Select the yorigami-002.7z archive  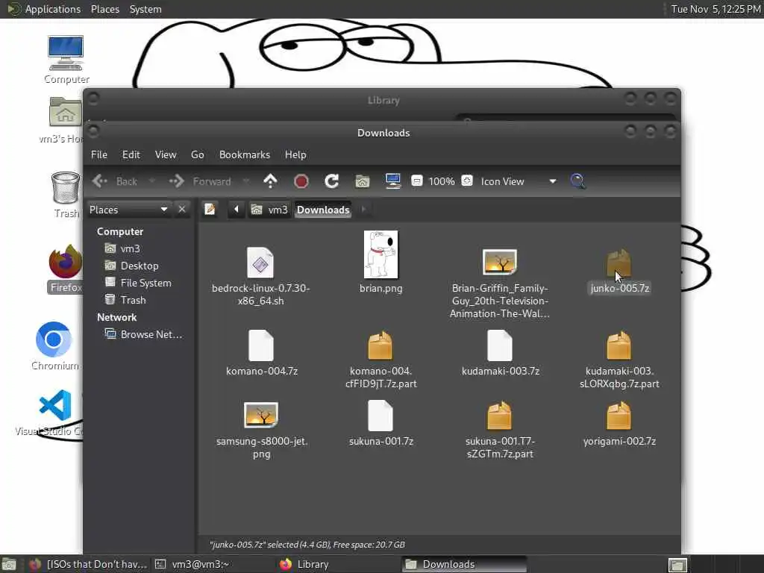click(619, 424)
